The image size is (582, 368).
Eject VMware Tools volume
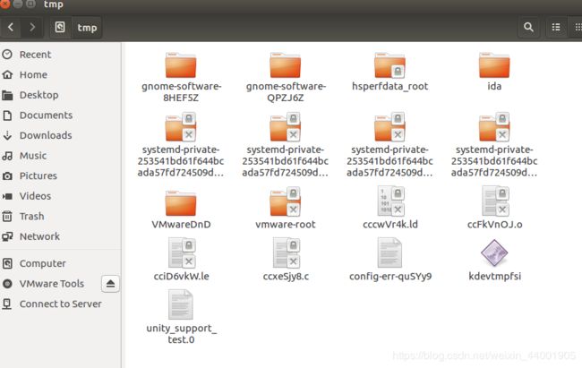point(110,284)
